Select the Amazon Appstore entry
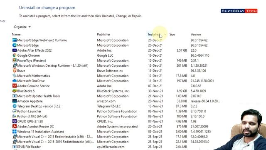This screenshot has height=150, width=266. 30,101
